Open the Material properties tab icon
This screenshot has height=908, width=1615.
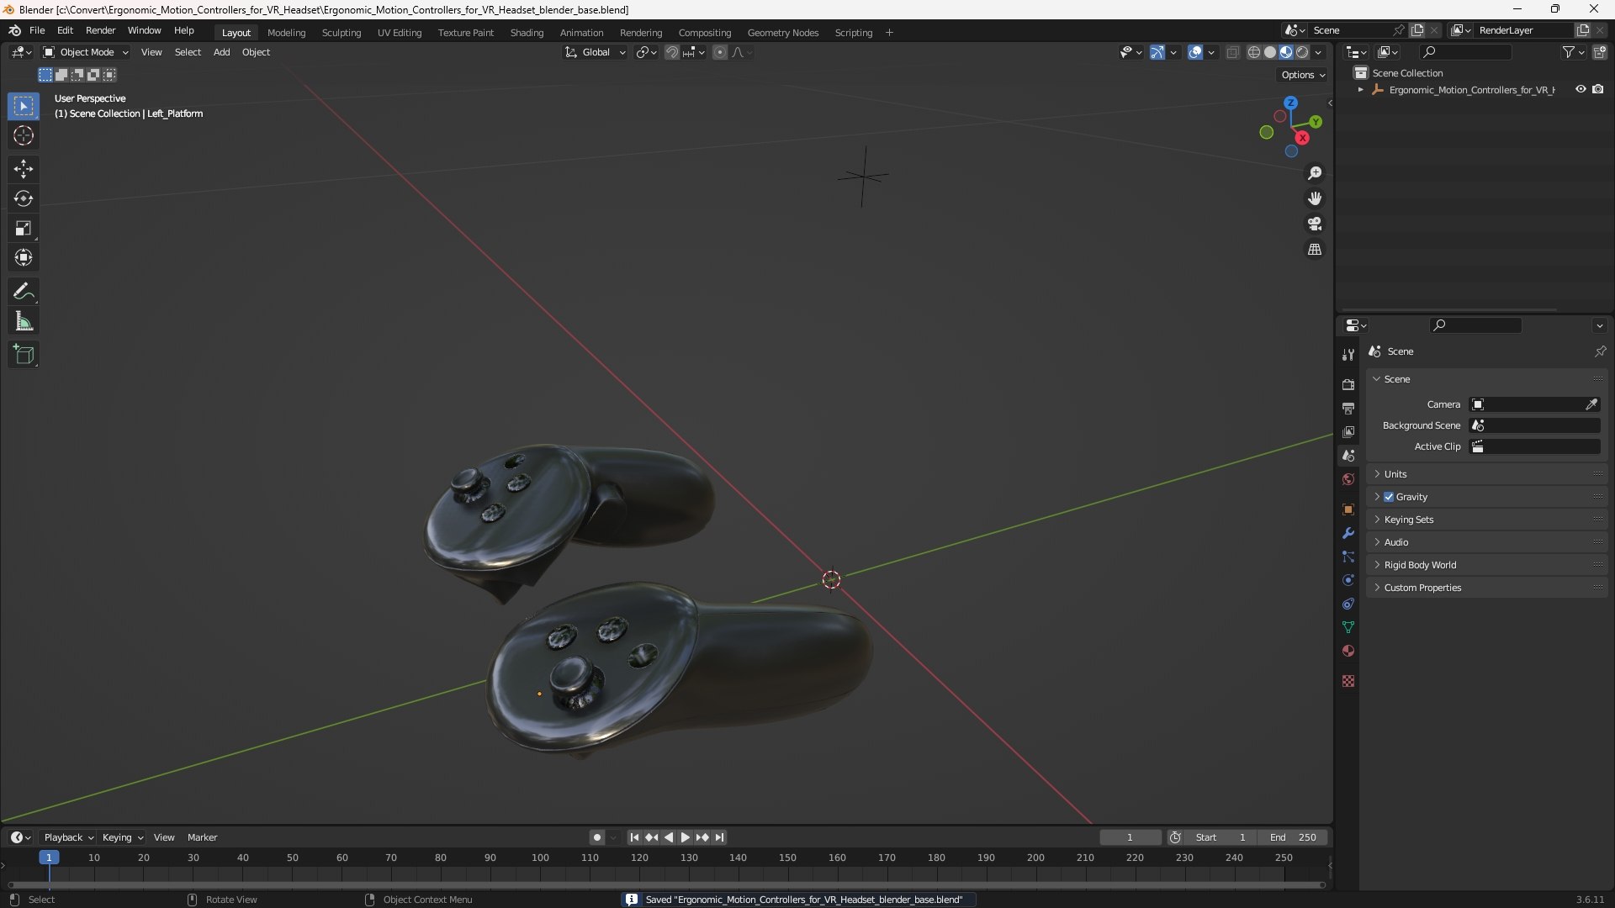(1348, 651)
